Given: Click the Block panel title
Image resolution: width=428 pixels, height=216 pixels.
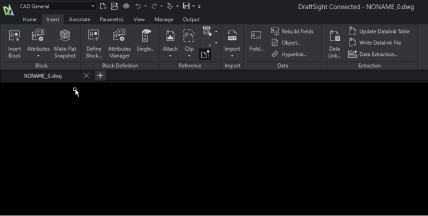Looking at the screenshot, I should [x=42, y=66].
